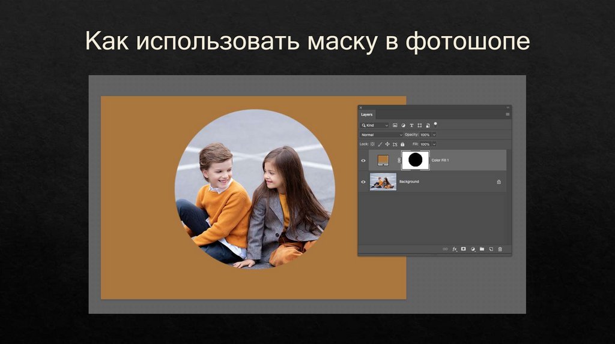Select the Color Fill 1 color thumbnail

(x=383, y=160)
